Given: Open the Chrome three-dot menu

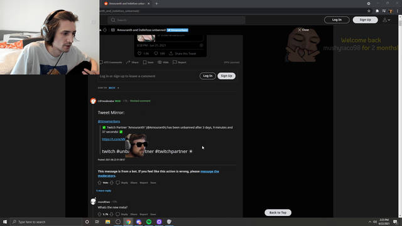Looking at the screenshot, I should [x=398, y=11].
